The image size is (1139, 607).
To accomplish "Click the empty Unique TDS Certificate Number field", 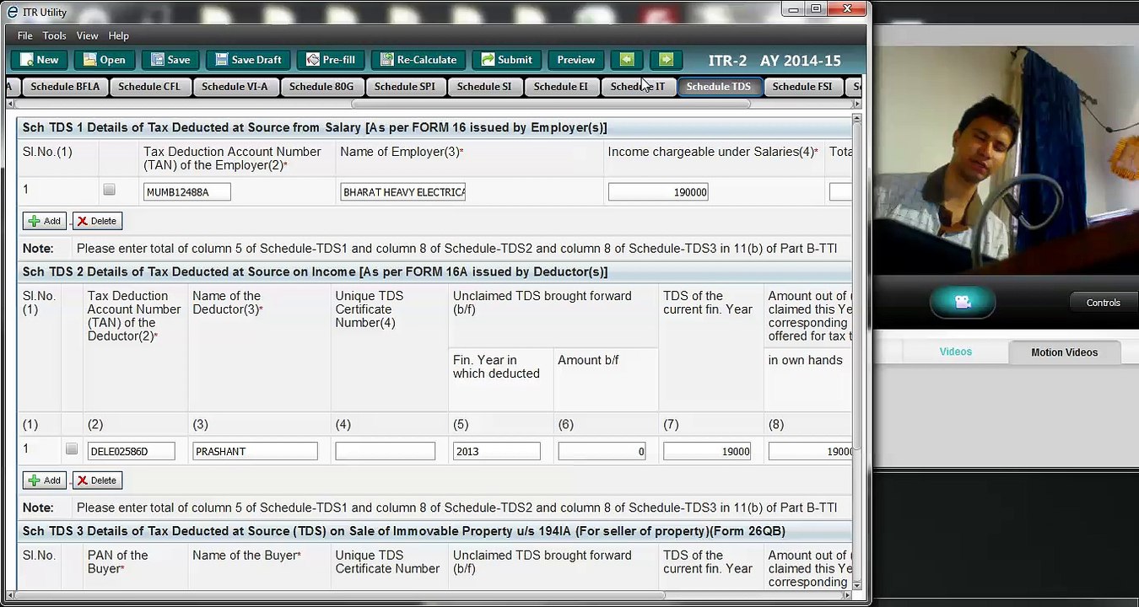I will 385,452.
